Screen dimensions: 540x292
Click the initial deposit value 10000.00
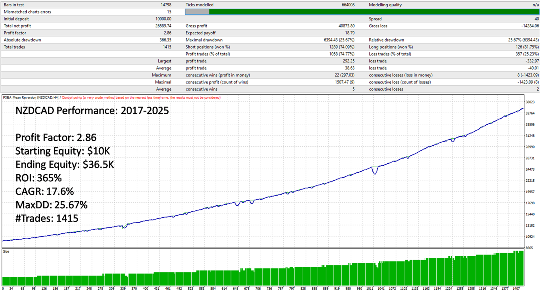coord(163,19)
